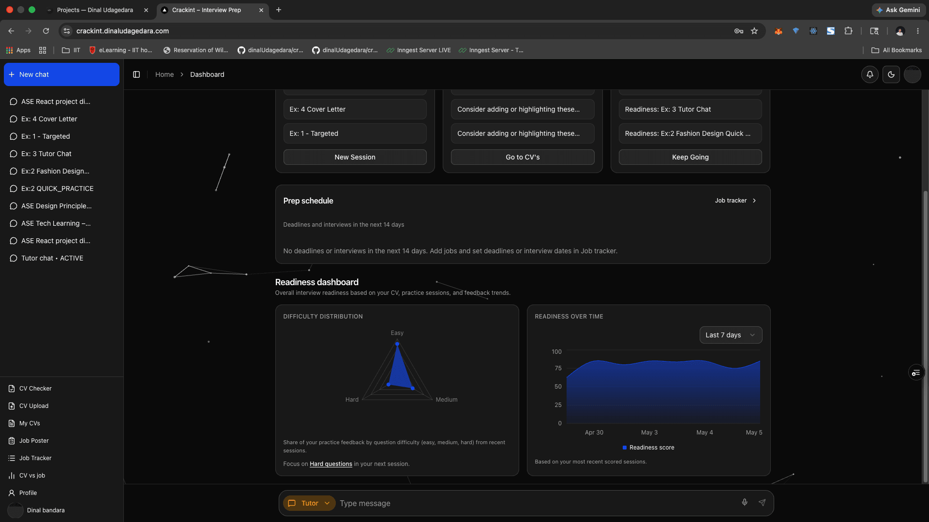Open Ex: 1 - Targeted chat in sidebar
The height and width of the screenshot is (522, 929).
coord(61,136)
